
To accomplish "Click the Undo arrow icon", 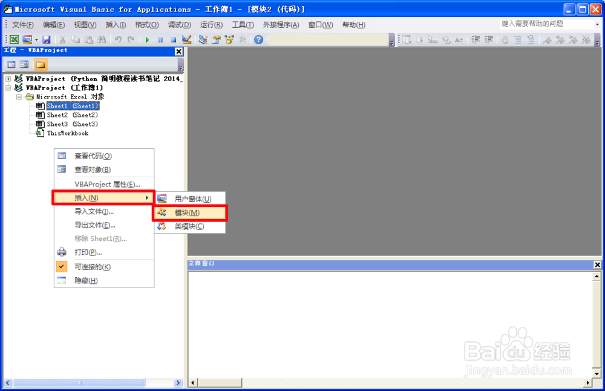I will [118, 39].
